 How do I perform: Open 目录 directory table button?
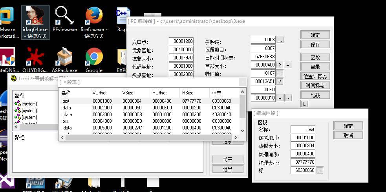pos(315,67)
